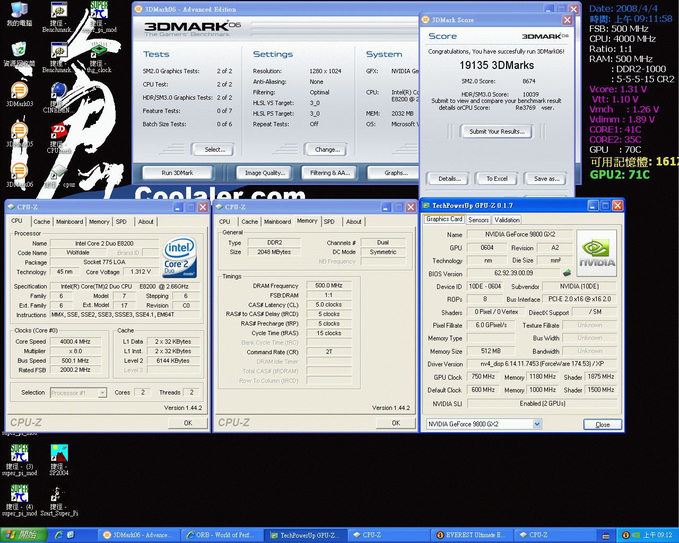Click OK in Memory CPU-Z window

pyautogui.click(x=396, y=423)
